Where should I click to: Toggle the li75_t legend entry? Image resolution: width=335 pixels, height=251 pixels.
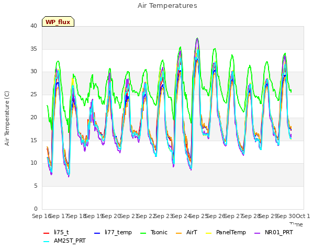pos(56,232)
